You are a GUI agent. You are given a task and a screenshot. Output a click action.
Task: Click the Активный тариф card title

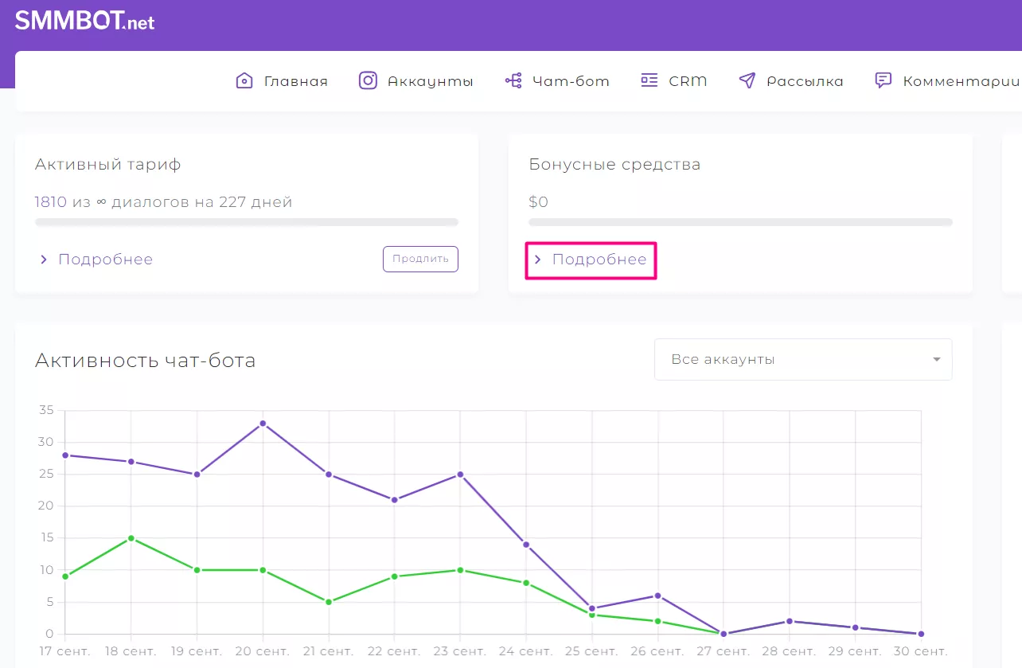point(108,165)
